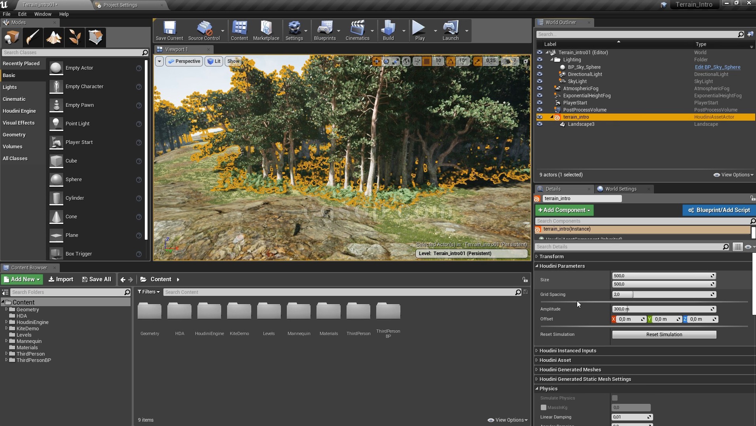Click the Reset Simulation button
The width and height of the screenshot is (756, 426).
[664, 335]
